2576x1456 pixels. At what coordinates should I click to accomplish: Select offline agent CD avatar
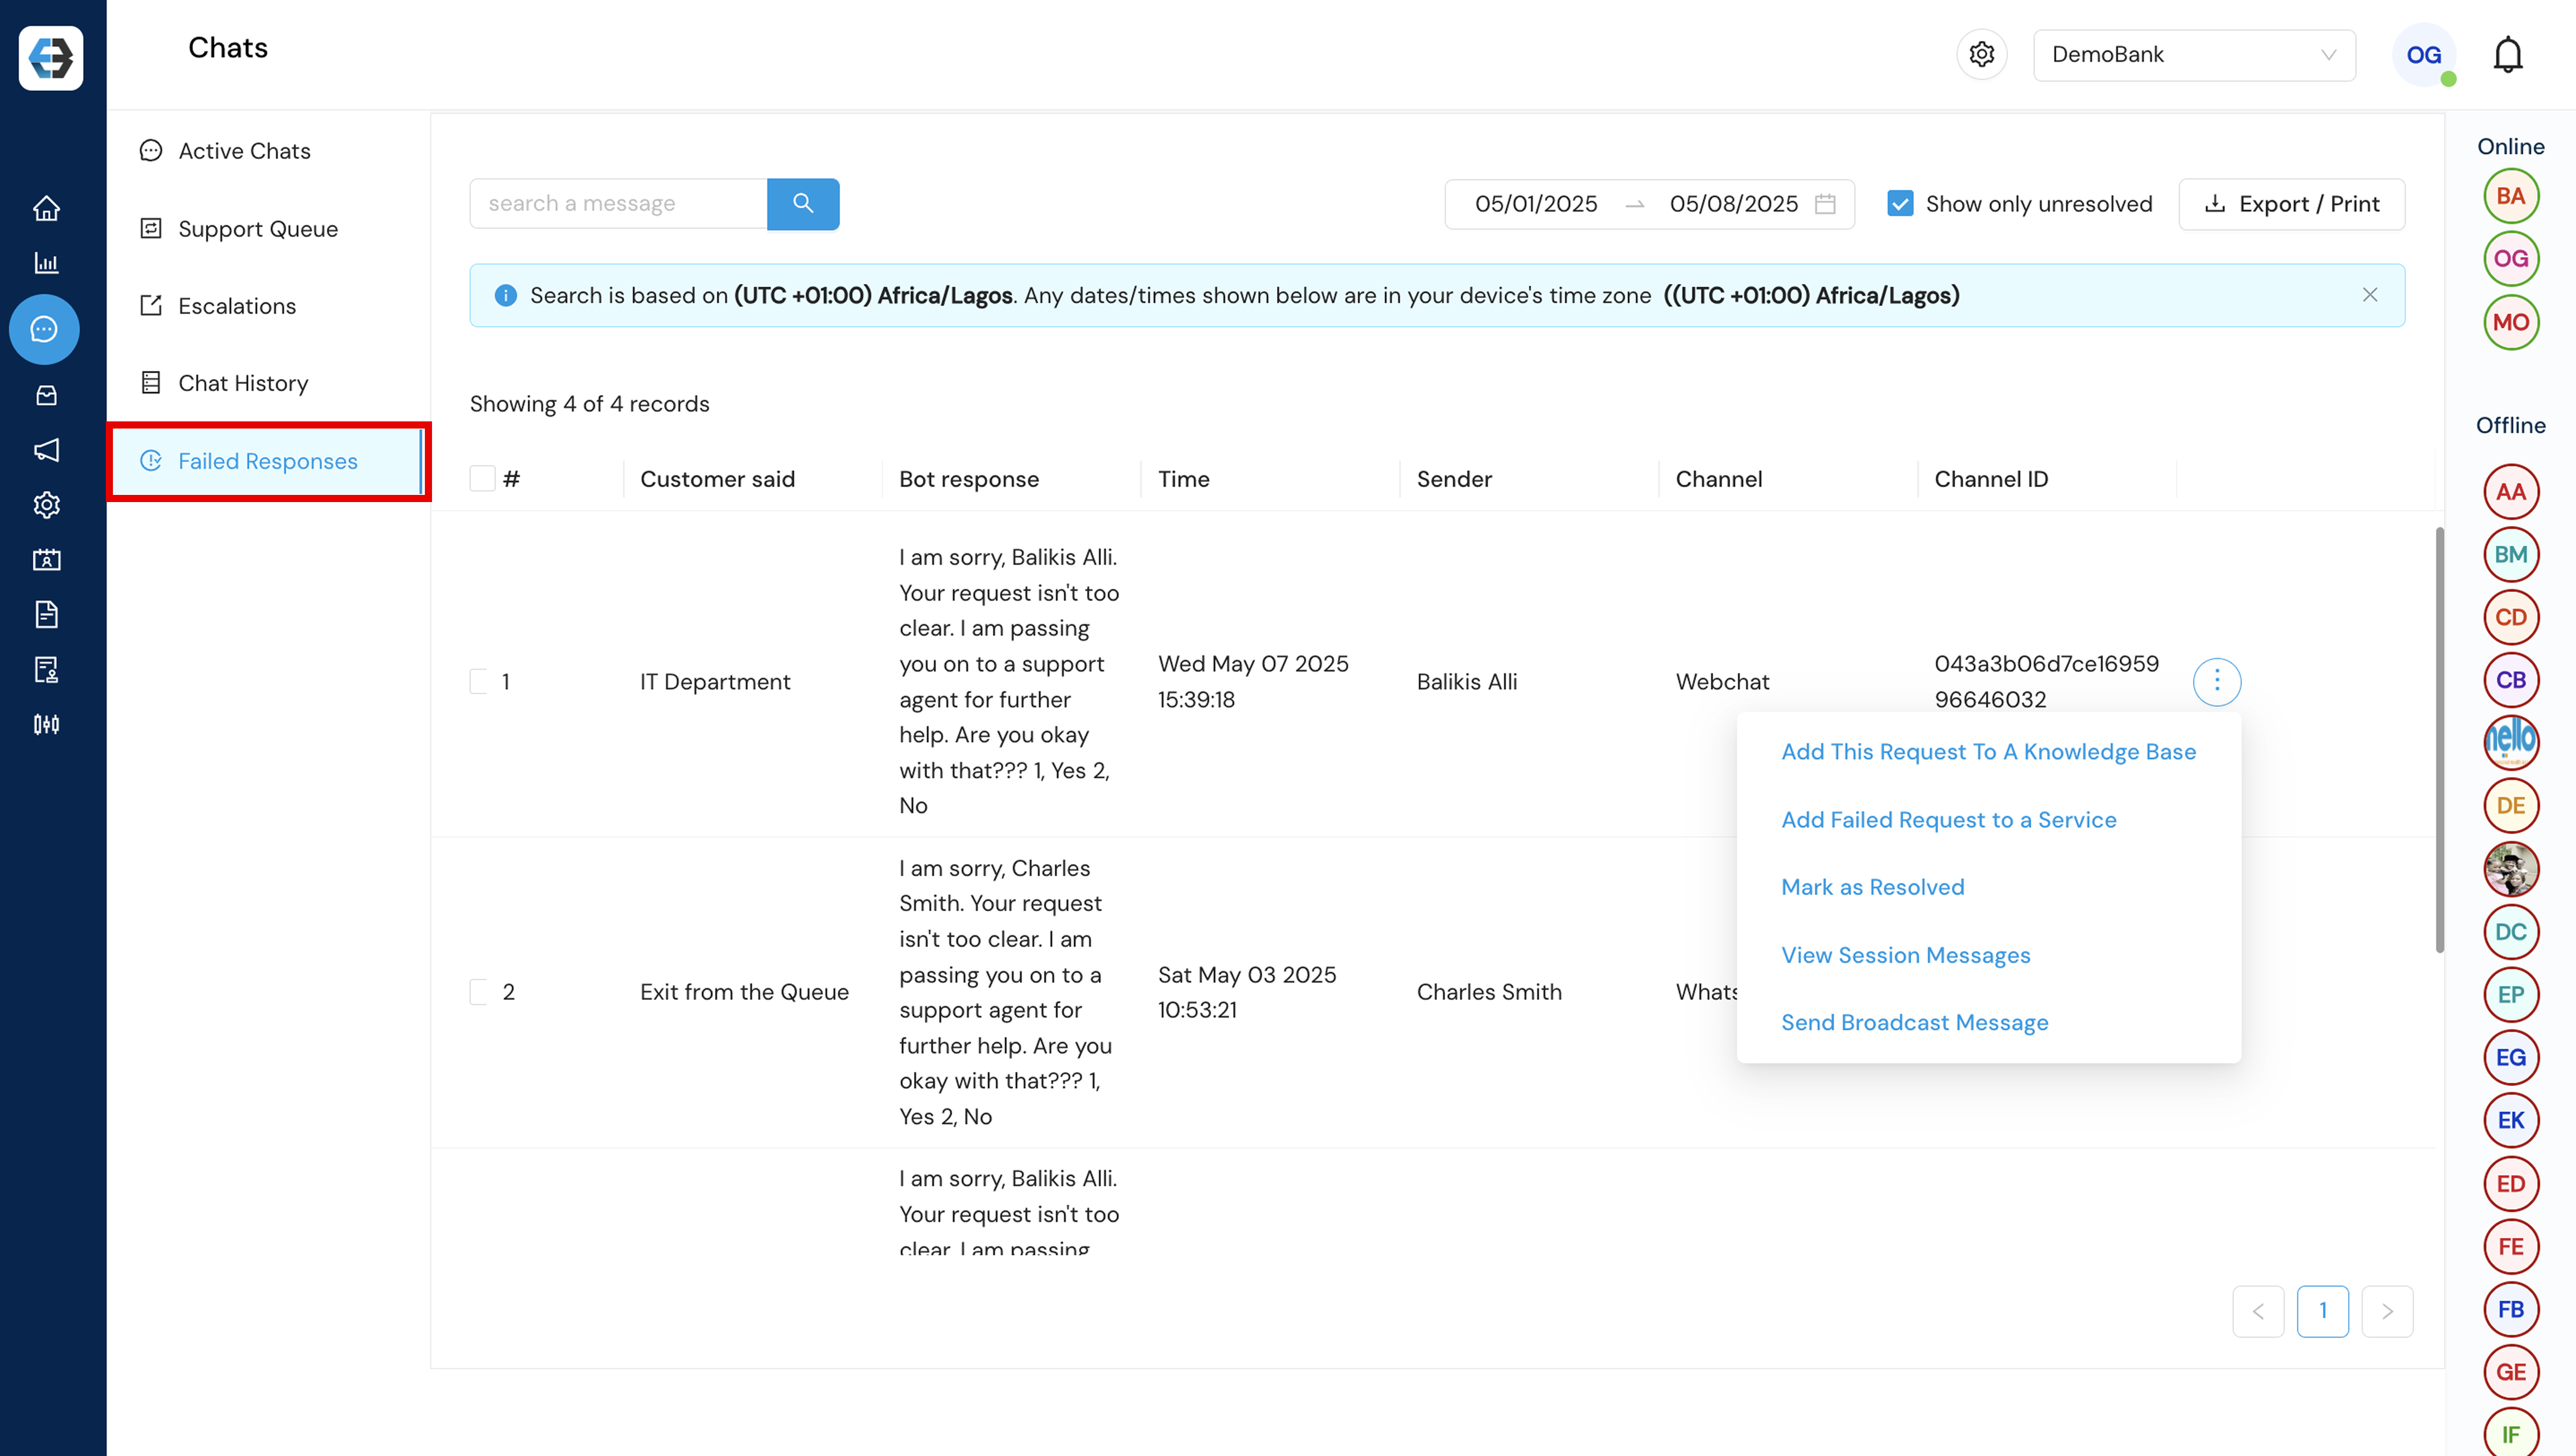tap(2510, 617)
